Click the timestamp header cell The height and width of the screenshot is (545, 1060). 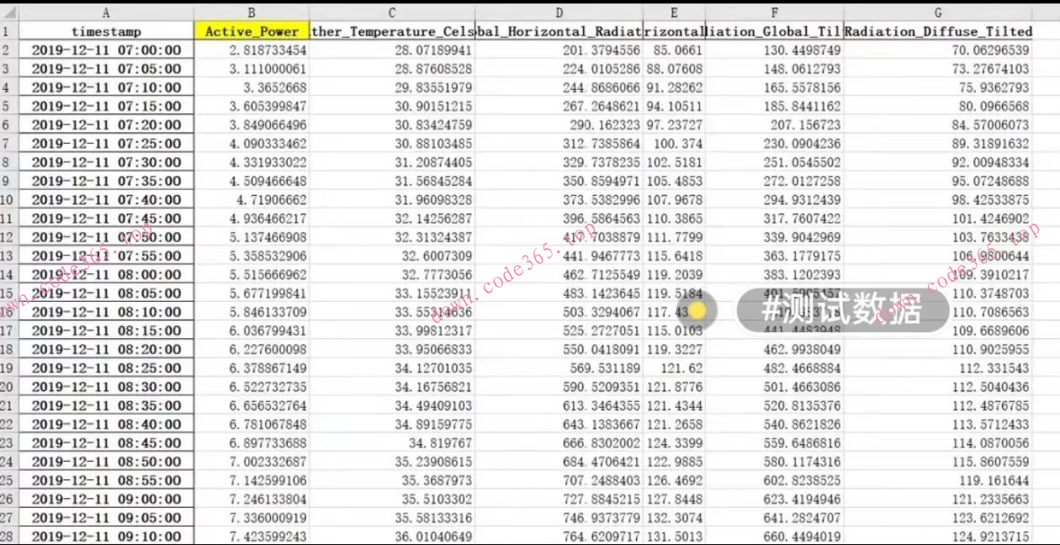106,31
